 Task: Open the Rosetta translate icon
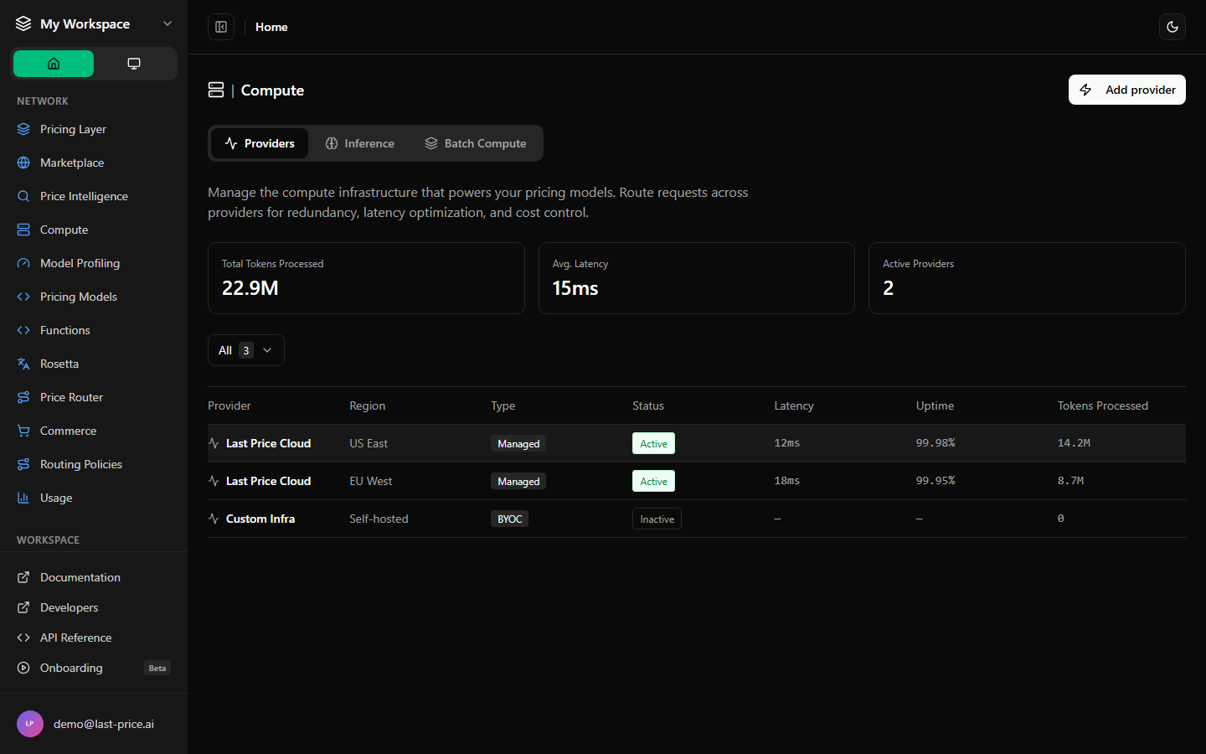tap(23, 364)
